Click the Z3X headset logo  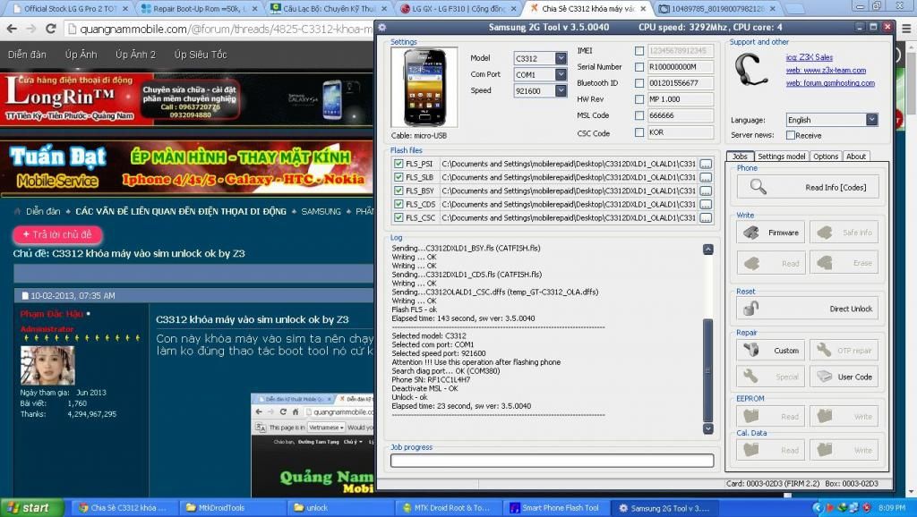(751, 70)
